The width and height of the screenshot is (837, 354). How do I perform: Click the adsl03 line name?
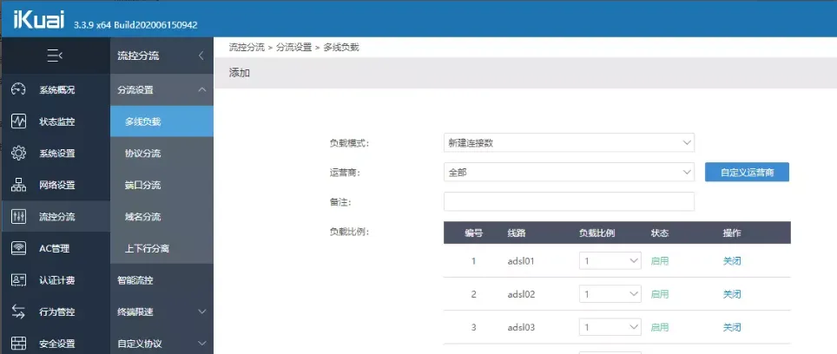click(x=521, y=327)
